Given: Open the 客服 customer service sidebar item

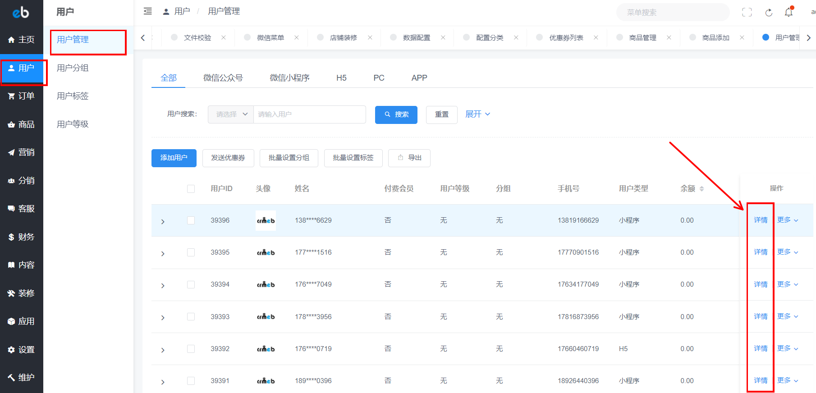Looking at the screenshot, I should (21, 209).
